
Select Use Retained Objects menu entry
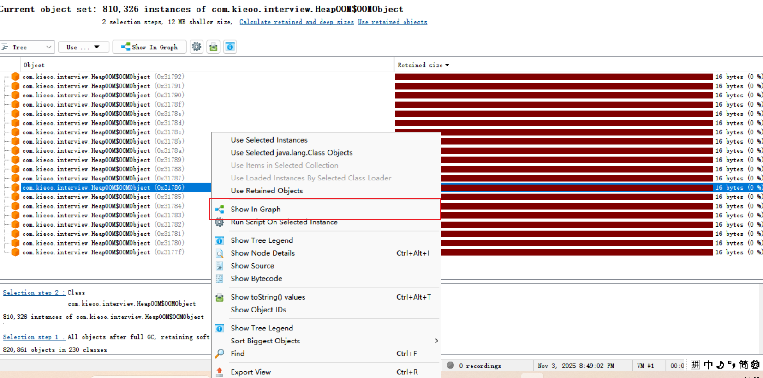pyautogui.click(x=267, y=191)
